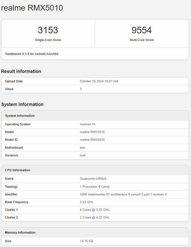Click the single-core score 3153
Viewport: 191px width, 247px height.
pos(48,30)
